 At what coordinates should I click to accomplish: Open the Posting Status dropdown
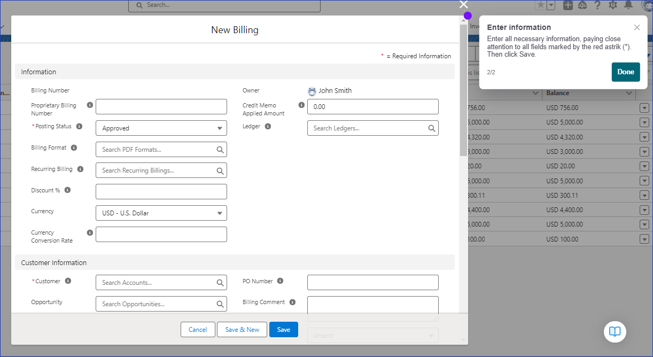pos(161,128)
